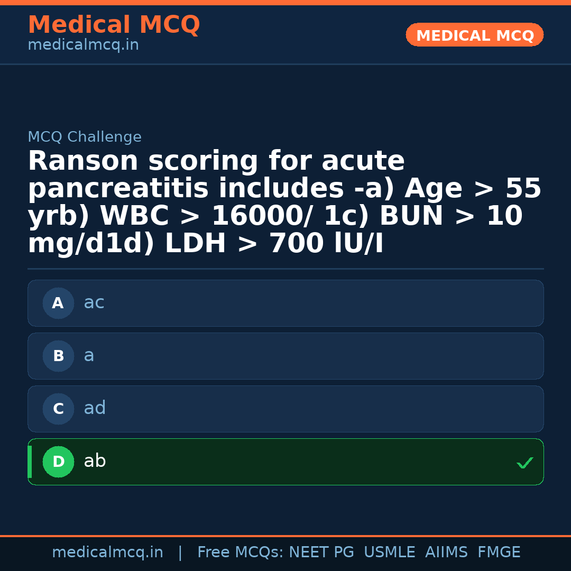Click the FMGE text in the footer
The width and height of the screenshot is (571, 571).
point(499,551)
